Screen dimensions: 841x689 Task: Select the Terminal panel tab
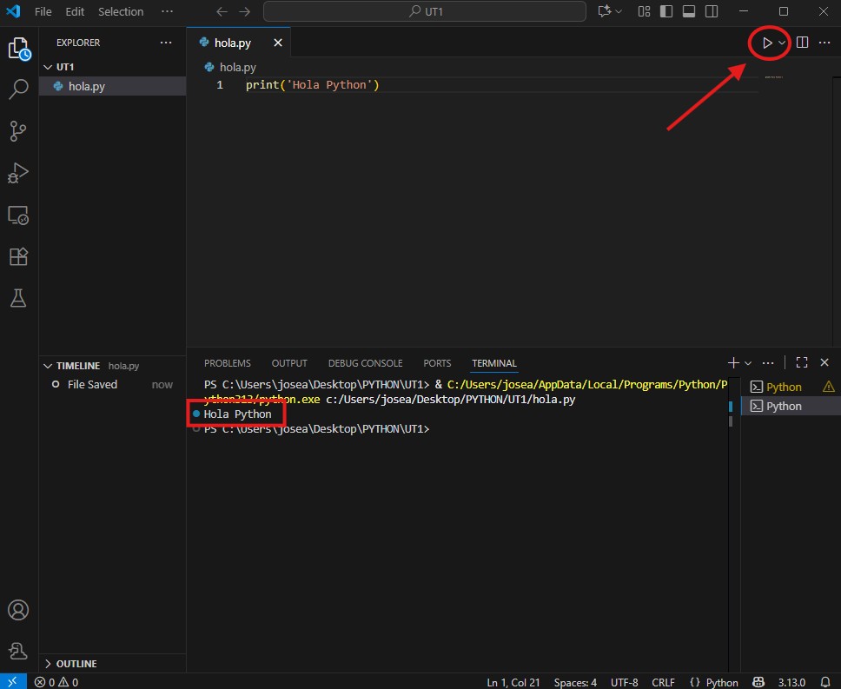click(x=494, y=363)
